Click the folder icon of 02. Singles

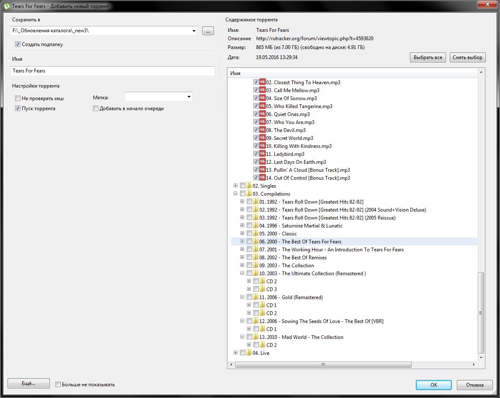pyautogui.click(x=249, y=186)
